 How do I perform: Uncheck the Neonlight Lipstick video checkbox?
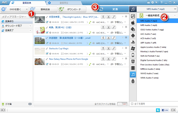47,22
